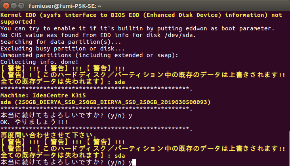
Task: Maximize the terminal window
Action: 21,6
